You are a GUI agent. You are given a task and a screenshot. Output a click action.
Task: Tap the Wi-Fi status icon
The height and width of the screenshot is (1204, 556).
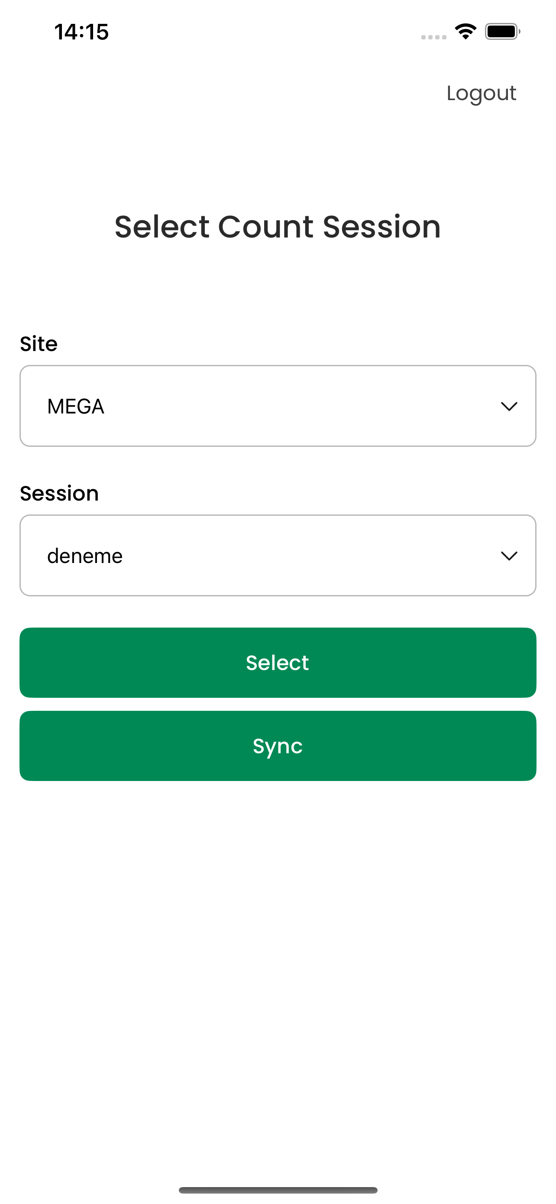coord(465,32)
